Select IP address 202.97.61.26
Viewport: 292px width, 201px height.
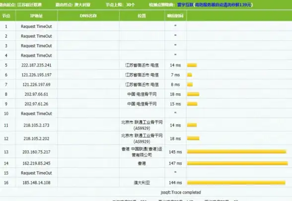36,104
